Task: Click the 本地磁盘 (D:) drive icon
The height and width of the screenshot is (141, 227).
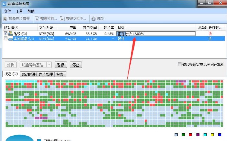Action: [11, 39]
